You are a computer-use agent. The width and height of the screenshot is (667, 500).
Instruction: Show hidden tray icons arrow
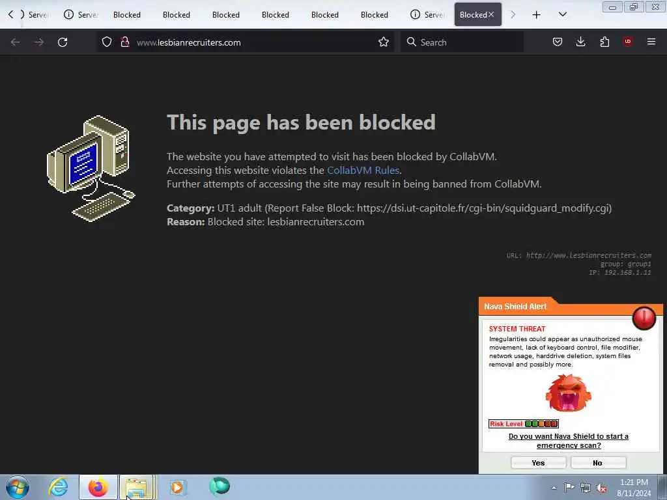(x=554, y=488)
